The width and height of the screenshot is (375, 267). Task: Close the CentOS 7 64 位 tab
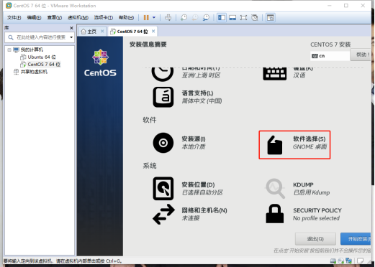[153, 31]
